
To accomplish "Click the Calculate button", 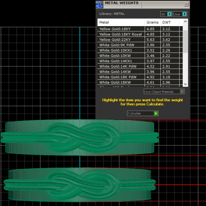I will tap(142, 113).
